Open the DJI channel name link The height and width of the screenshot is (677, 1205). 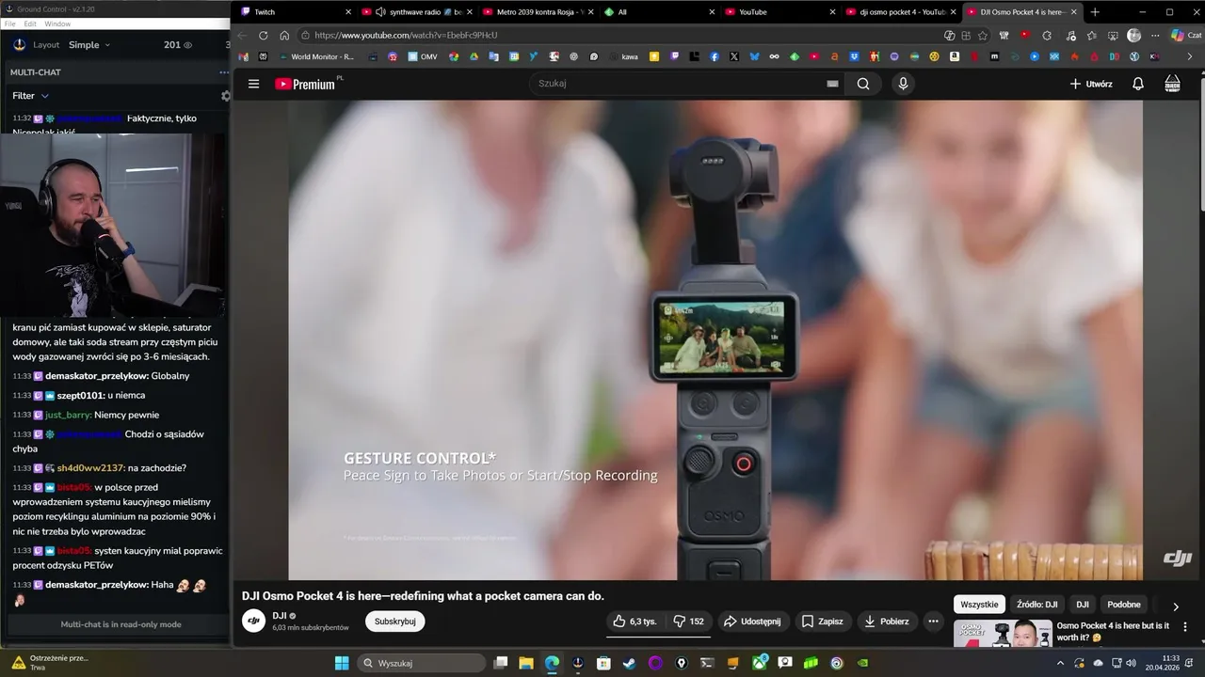click(280, 616)
